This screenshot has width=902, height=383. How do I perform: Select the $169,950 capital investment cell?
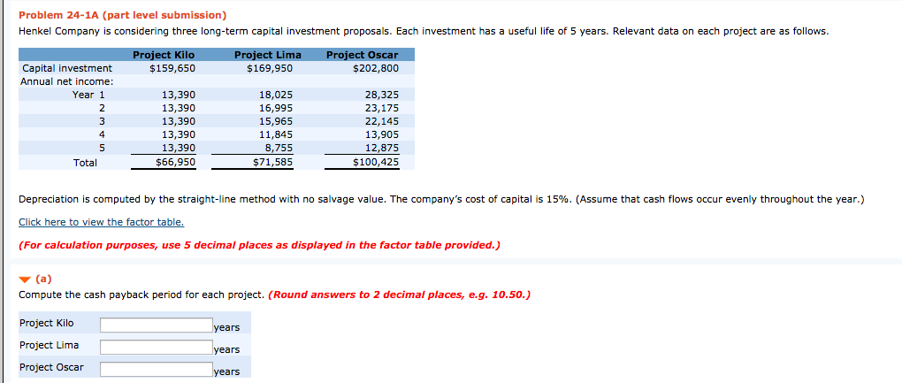point(269,68)
